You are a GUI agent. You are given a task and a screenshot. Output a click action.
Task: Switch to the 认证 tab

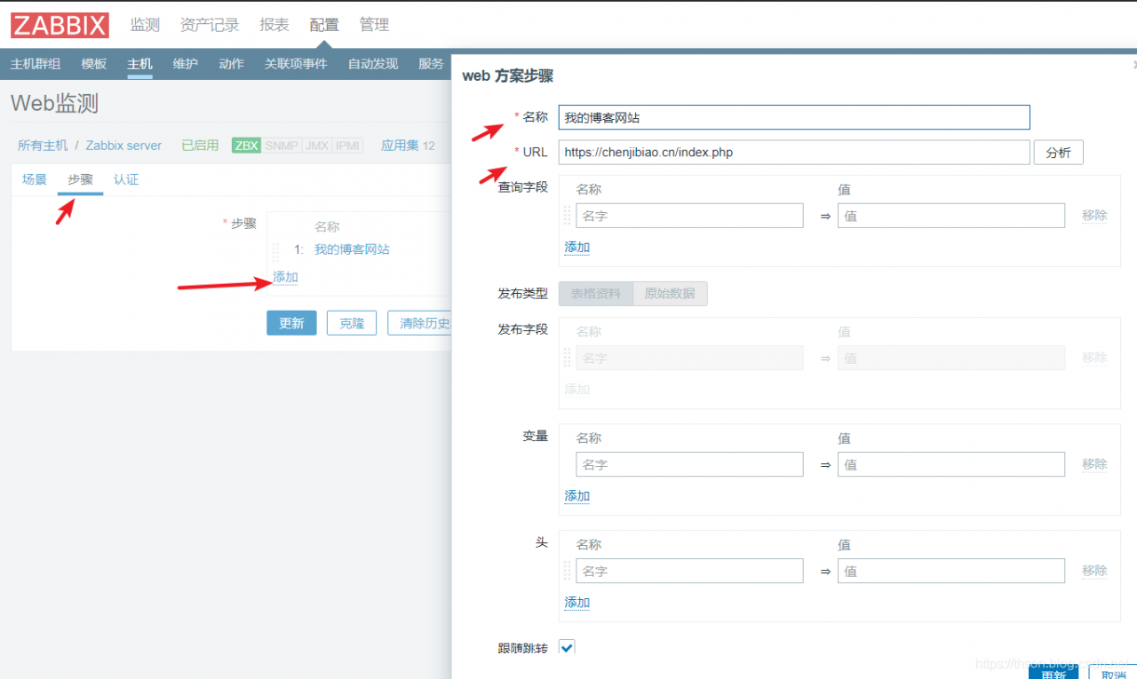[x=126, y=179]
